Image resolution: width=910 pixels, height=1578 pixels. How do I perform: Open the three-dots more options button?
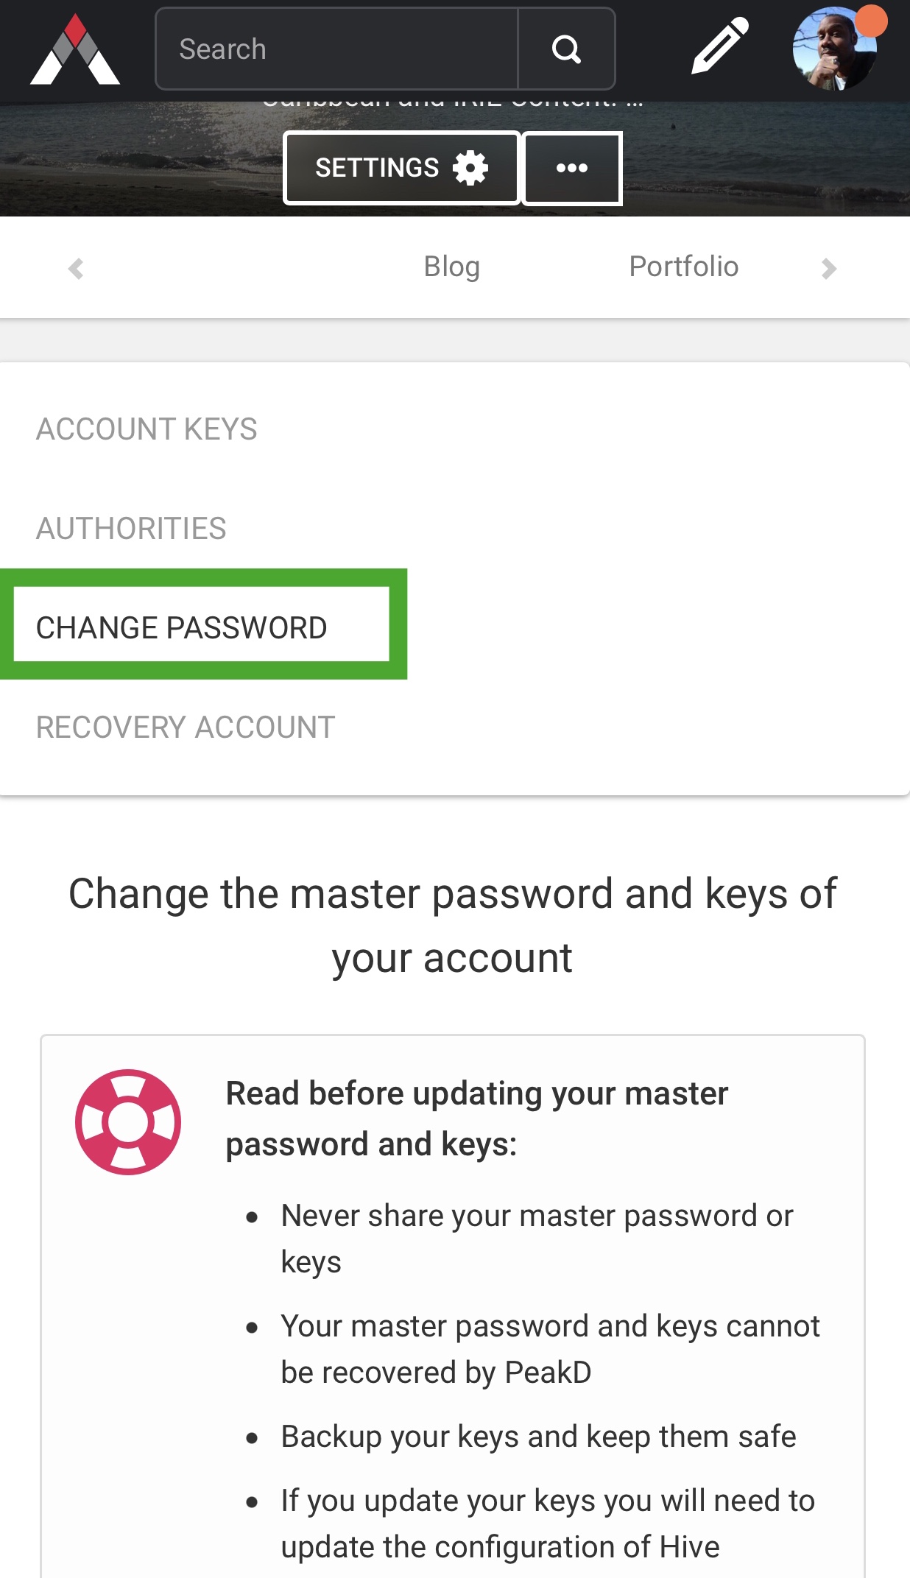coord(572,168)
